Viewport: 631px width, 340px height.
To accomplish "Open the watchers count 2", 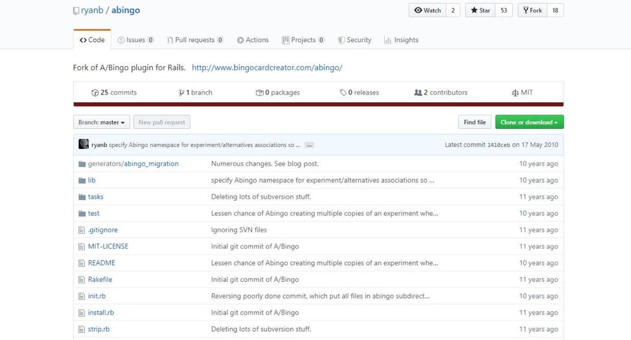I will pyautogui.click(x=453, y=10).
